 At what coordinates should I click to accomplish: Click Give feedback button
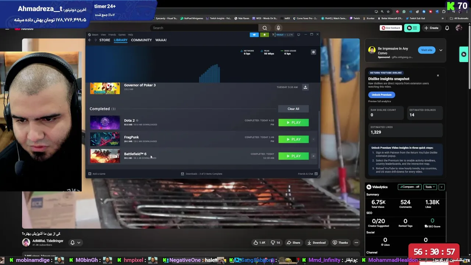tap(390, 28)
